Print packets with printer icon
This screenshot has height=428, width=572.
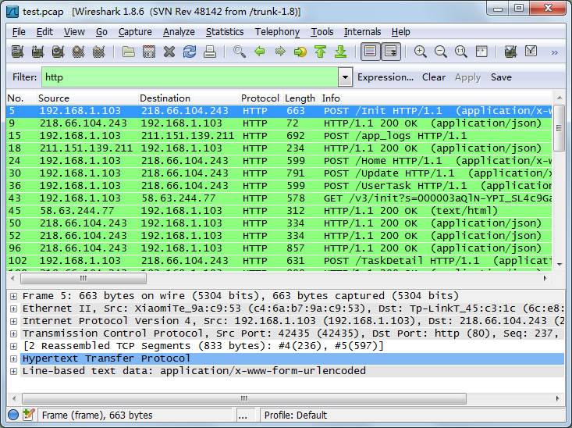[x=210, y=52]
